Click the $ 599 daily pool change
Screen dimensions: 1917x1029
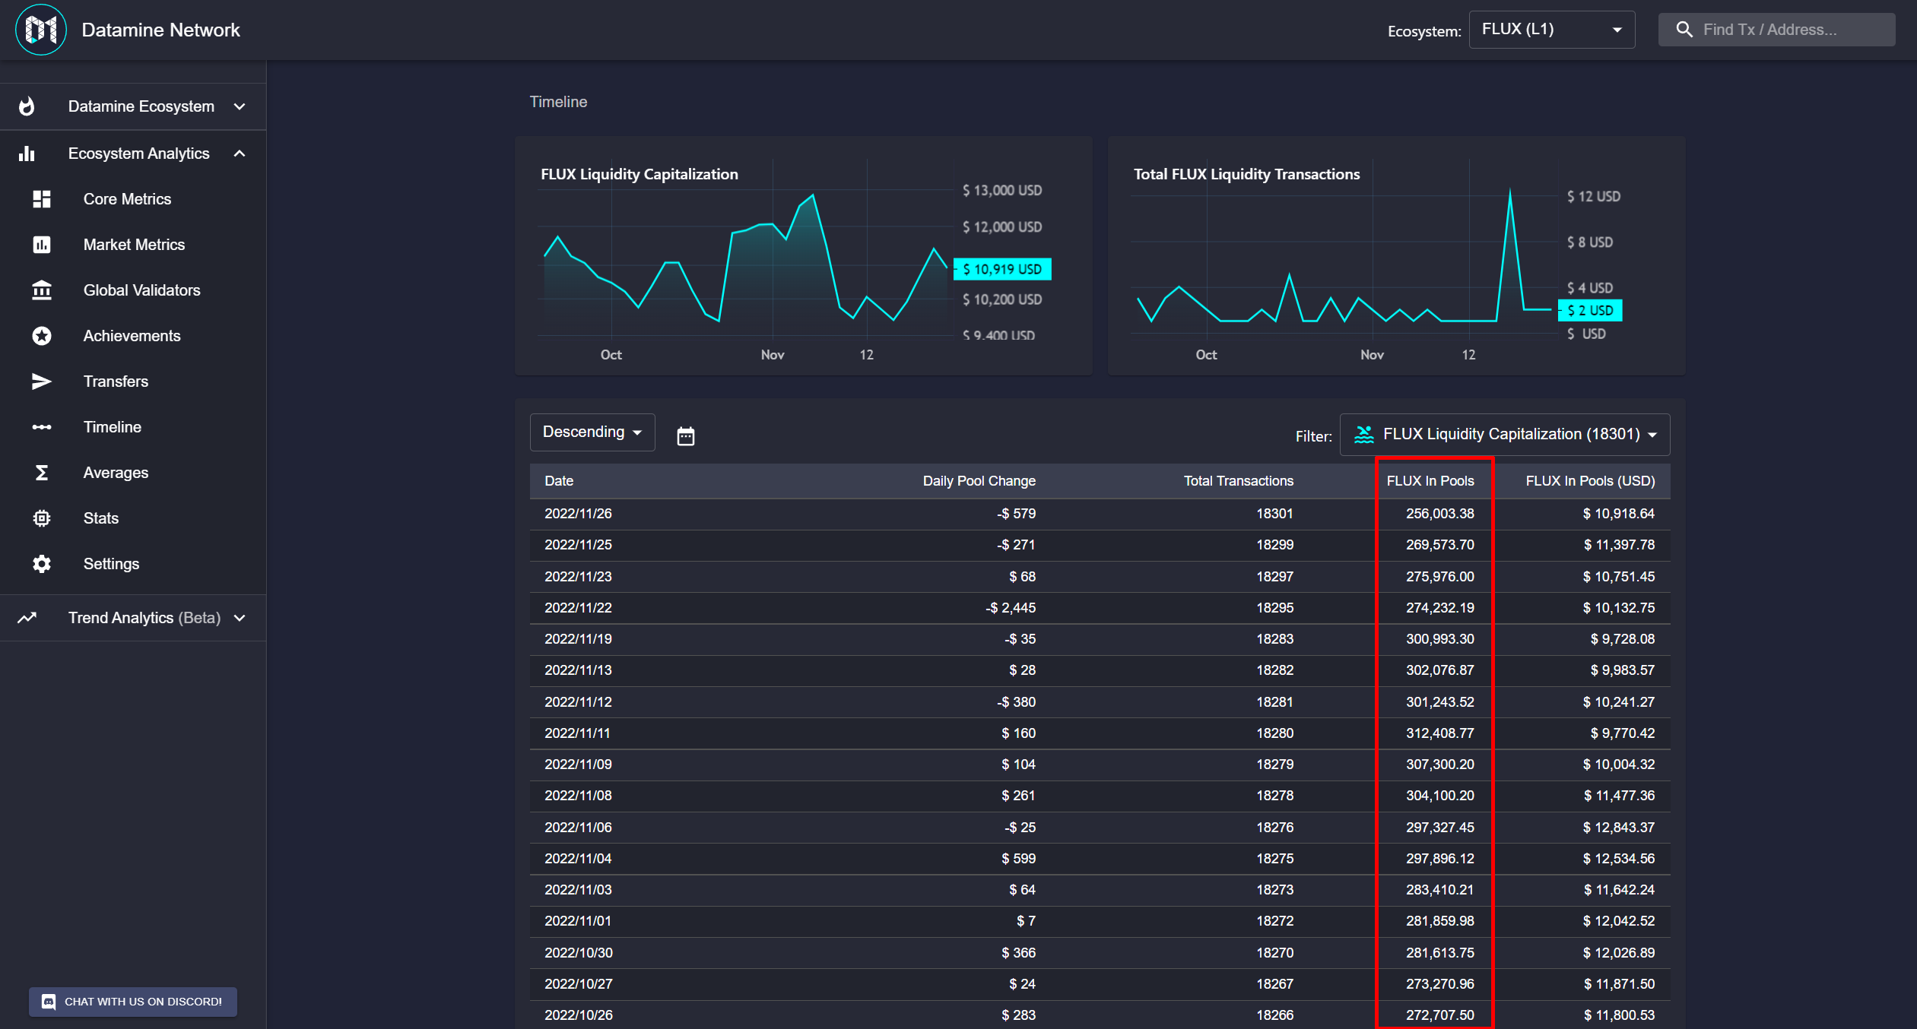coord(1018,859)
